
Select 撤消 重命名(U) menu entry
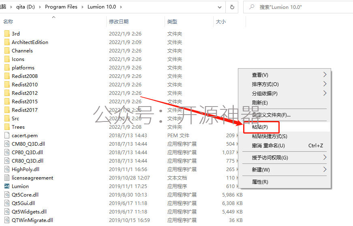[x=285, y=146]
